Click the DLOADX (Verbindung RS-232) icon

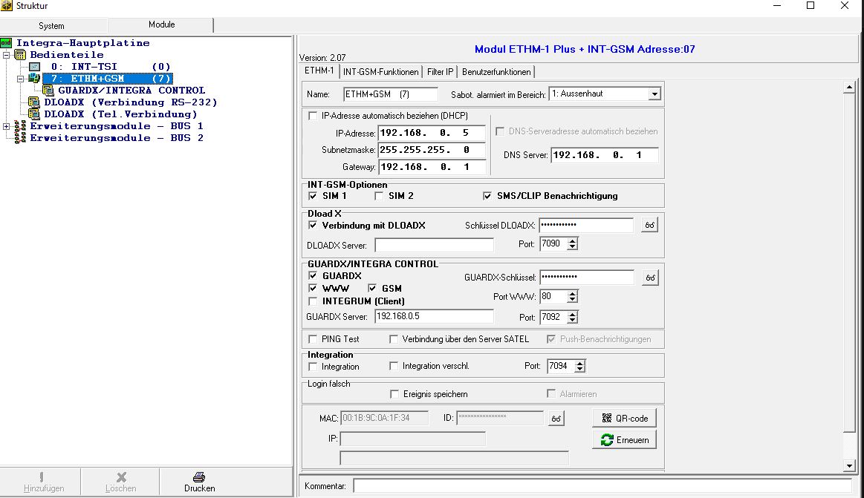pos(34,102)
